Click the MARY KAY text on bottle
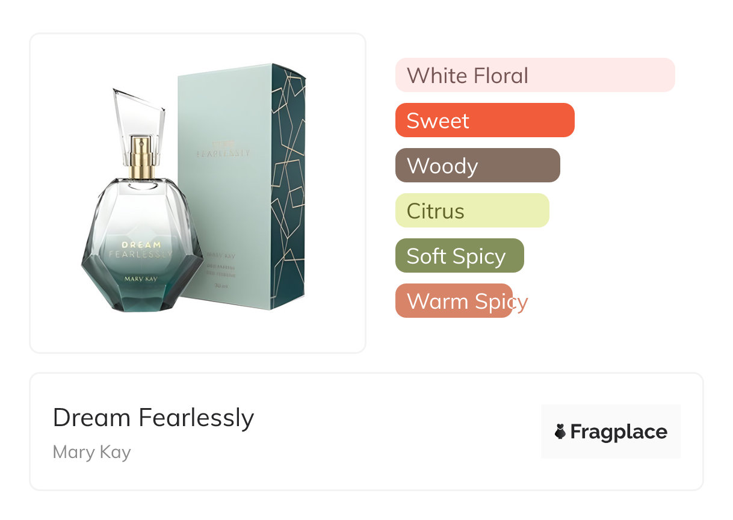The height and width of the screenshot is (520, 733). point(141,279)
